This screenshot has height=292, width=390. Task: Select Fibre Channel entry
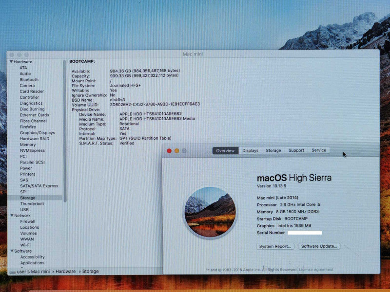(x=33, y=121)
